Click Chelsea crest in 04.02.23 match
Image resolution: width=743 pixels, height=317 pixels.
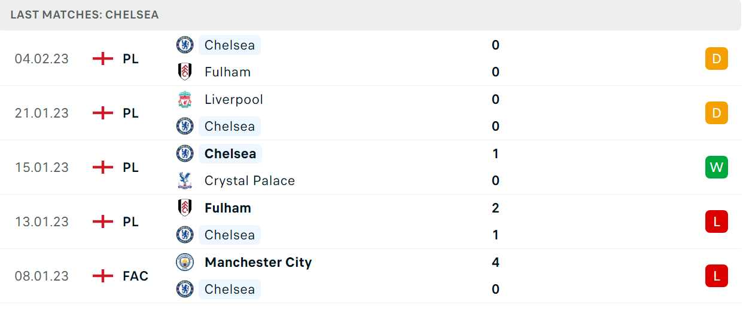click(x=185, y=45)
